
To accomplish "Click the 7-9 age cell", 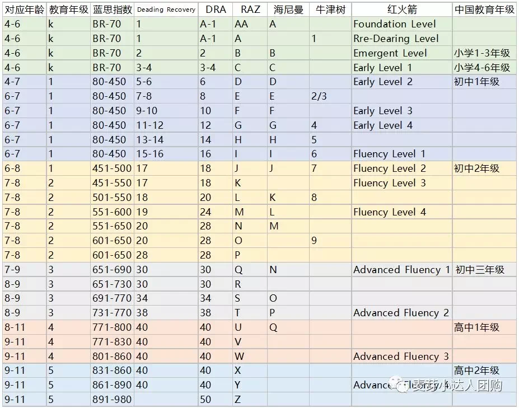I will coord(24,270).
